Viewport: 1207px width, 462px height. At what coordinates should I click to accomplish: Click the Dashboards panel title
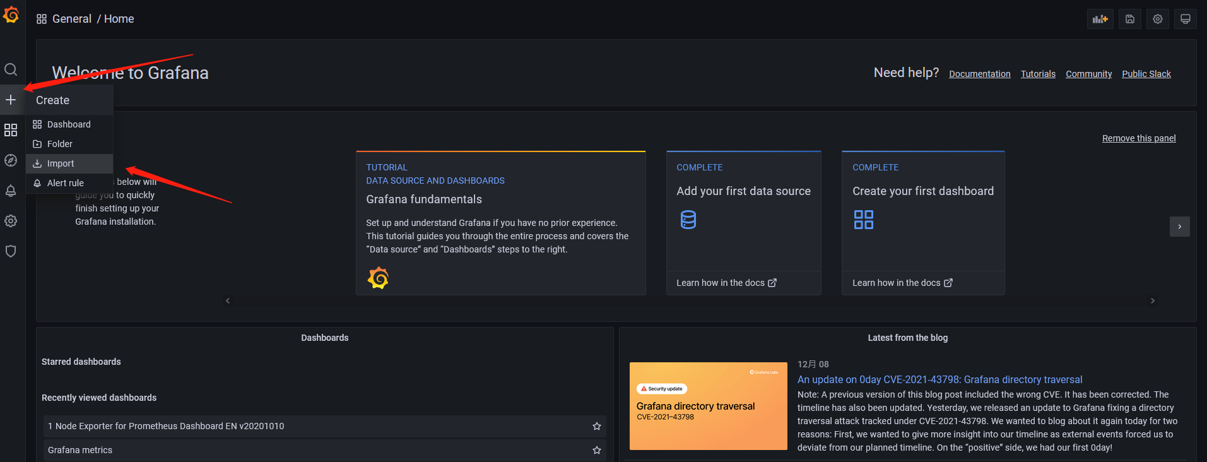click(x=324, y=338)
